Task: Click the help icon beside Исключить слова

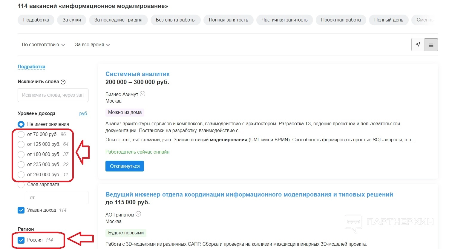Action: click(x=63, y=82)
